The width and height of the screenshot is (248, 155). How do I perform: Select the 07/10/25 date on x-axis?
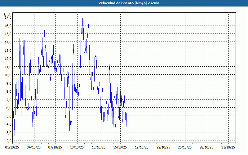tap(55, 147)
